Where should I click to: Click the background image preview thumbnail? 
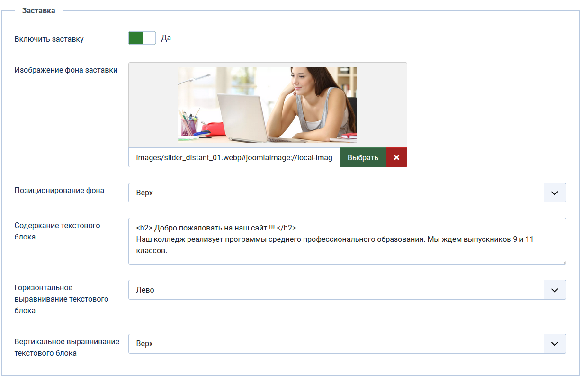tap(268, 104)
